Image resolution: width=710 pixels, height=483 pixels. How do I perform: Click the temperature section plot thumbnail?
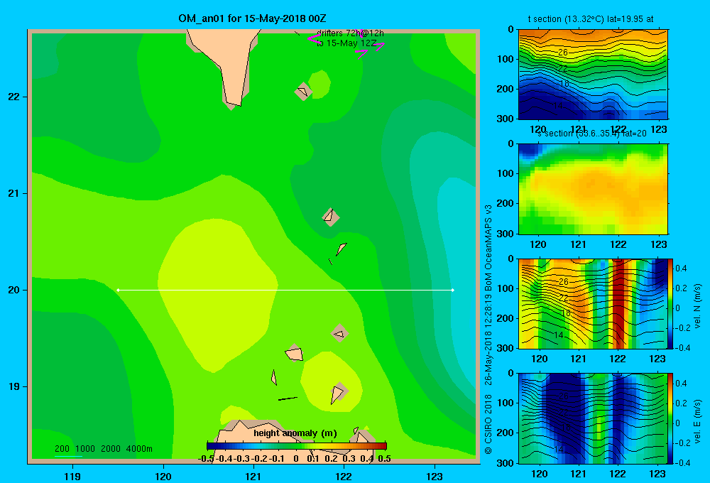point(593,75)
